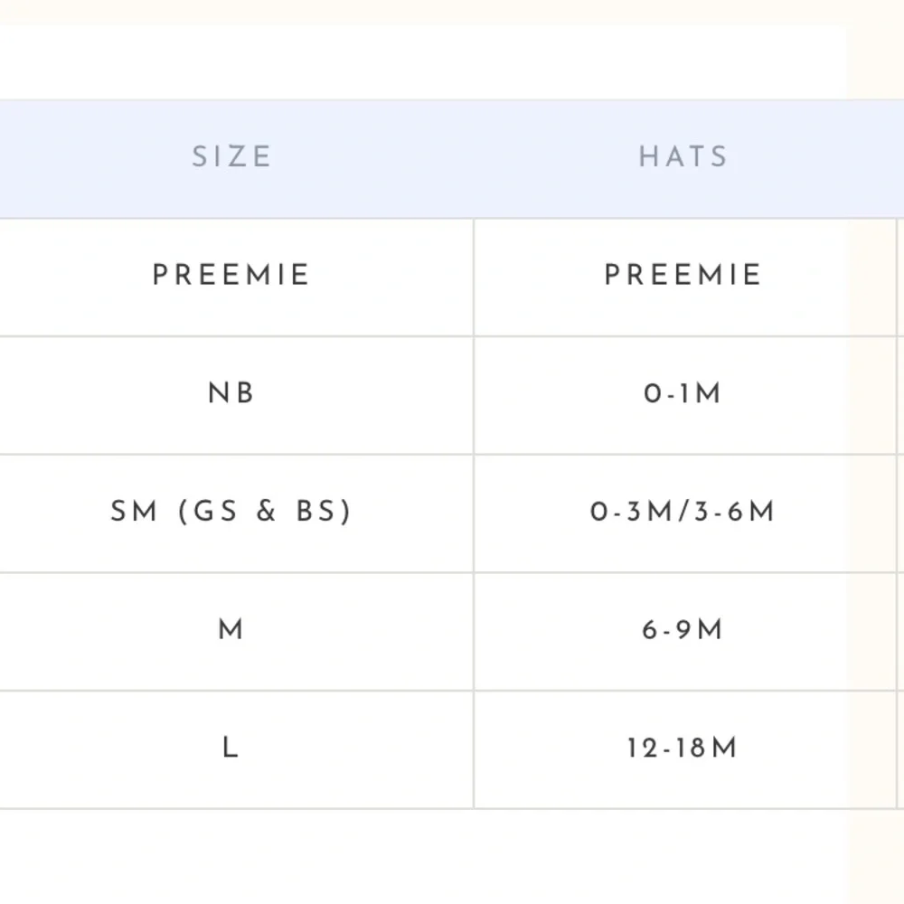Screen dimensions: 904x904
Task: Click the letter S in the SIZE header
Action: click(x=200, y=156)
